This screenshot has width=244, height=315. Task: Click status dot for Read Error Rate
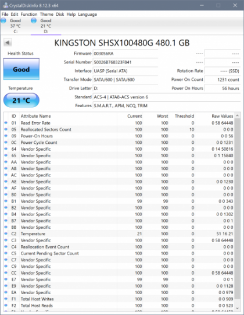6,123
